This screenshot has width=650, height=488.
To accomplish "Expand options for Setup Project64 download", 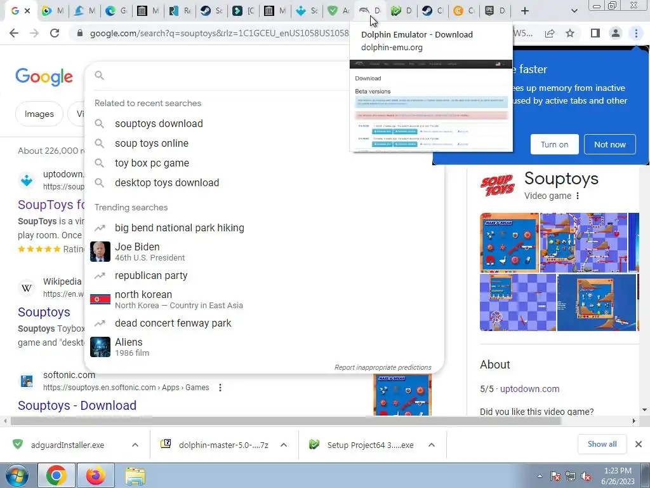I will pos(432,445).
